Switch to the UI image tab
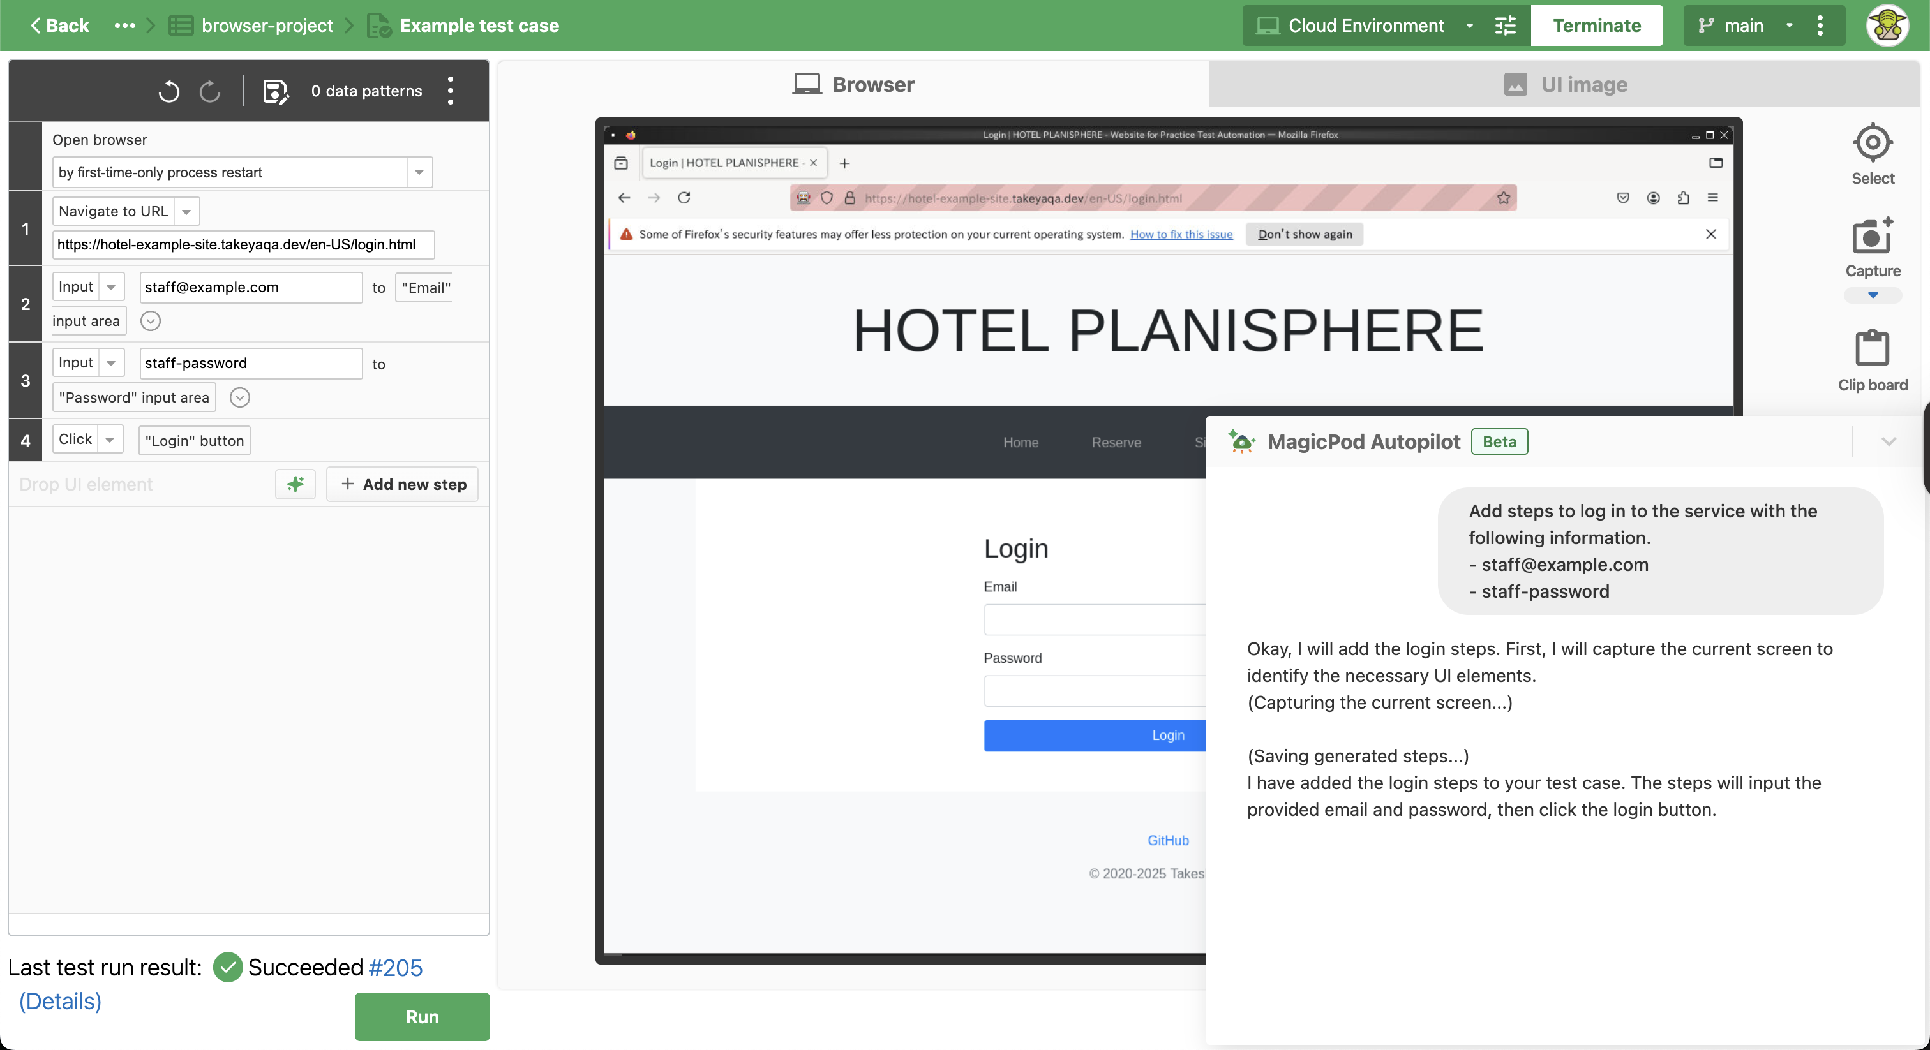Viewport: 1930px width, 1050px height. (1564, 85)
